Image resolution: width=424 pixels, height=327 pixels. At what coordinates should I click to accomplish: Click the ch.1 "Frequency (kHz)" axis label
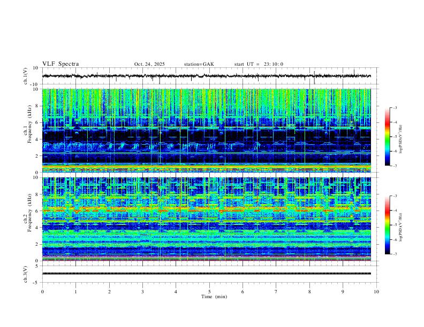point(29,123)
